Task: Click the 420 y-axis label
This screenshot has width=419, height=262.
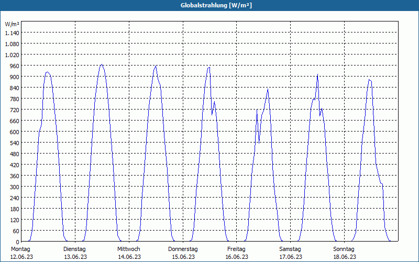Action: tap(15, 165)
